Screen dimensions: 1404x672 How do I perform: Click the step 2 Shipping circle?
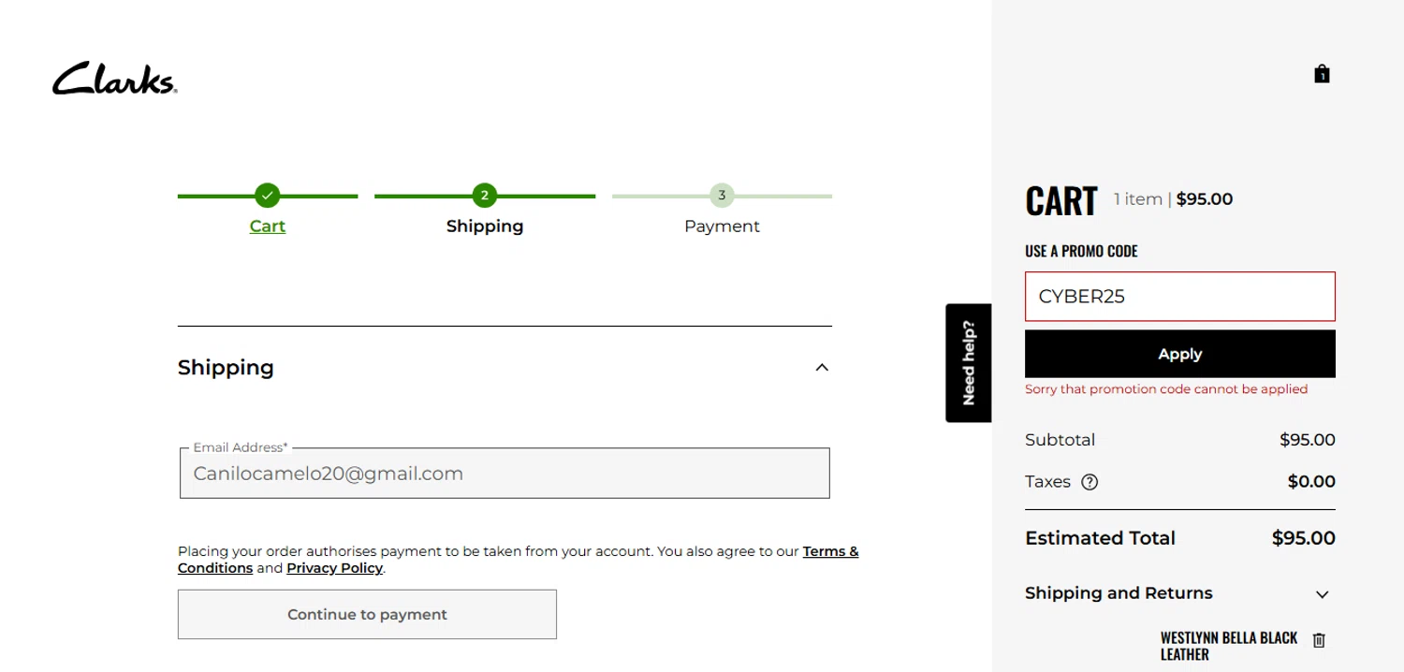[x=484, y=196]
